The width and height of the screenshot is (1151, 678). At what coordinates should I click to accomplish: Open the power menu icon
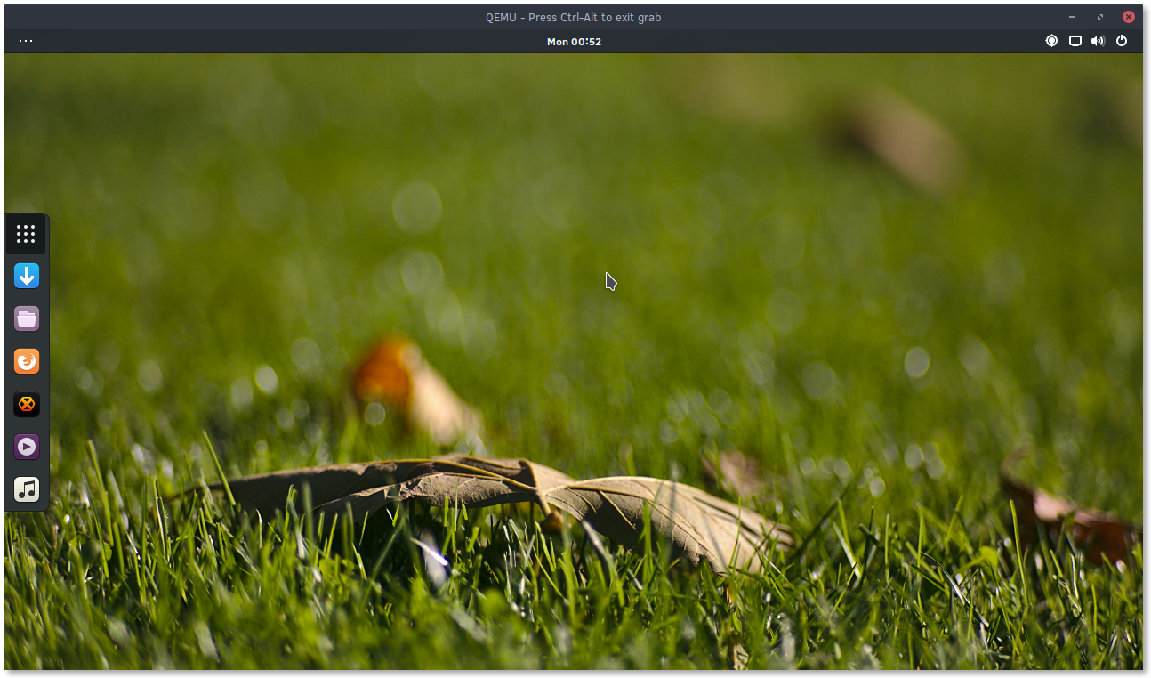pyautogui.click(x=1122, y=41)
